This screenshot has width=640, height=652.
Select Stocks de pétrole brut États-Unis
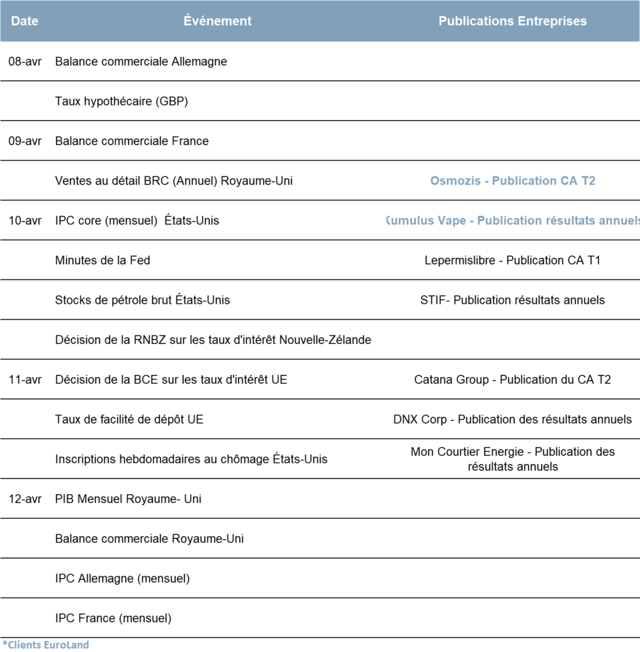142,300
